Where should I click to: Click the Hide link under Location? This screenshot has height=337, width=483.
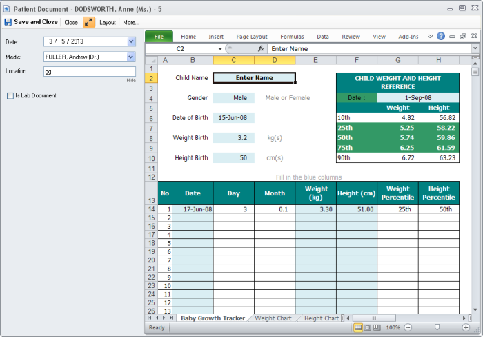coord(130,81)
